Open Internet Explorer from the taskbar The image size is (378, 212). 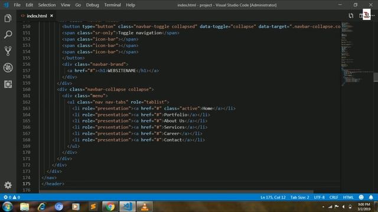(42, 207)
